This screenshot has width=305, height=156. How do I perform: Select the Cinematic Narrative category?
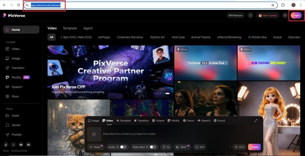(130, 37)
